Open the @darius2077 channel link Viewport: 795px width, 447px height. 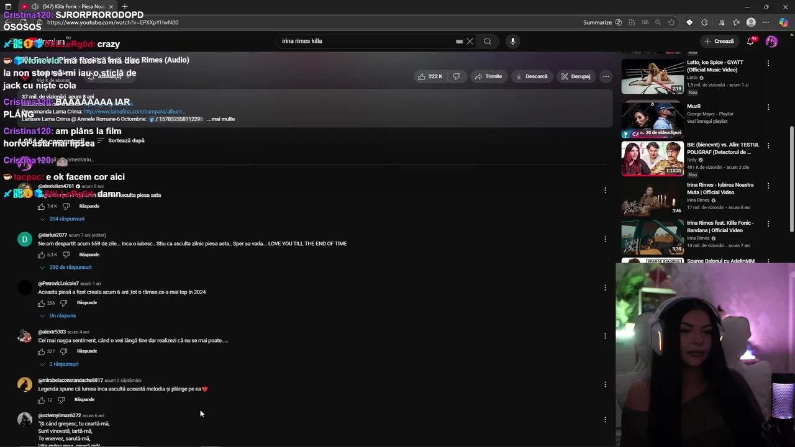point(52,235)
